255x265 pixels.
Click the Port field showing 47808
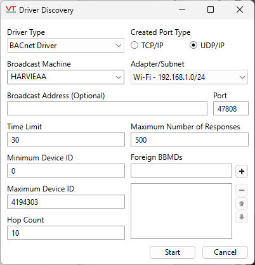[231, 108]
